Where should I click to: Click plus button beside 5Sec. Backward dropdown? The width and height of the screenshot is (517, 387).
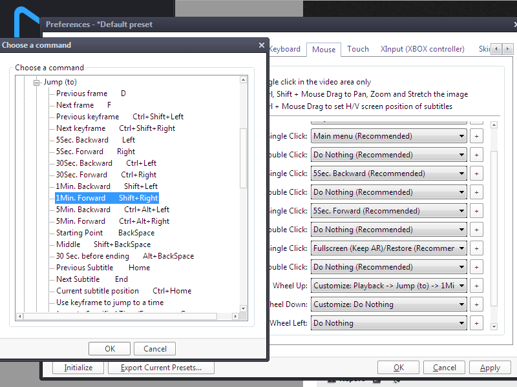[x=476, y=174]
